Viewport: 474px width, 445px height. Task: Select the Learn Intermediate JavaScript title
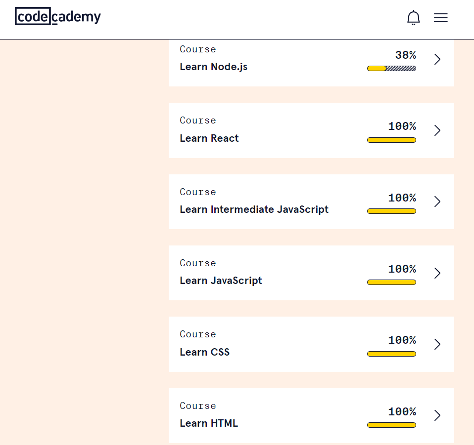254,209
